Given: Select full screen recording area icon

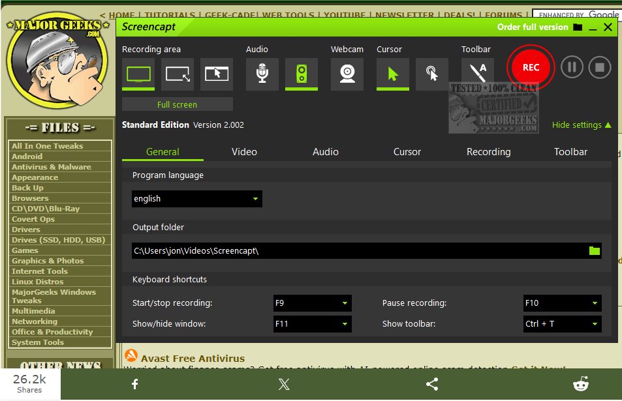Looking at the screenshot, I should click(138, 74).
